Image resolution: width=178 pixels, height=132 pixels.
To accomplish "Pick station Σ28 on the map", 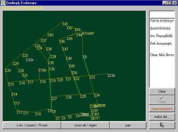I will [x=8, y=70].
